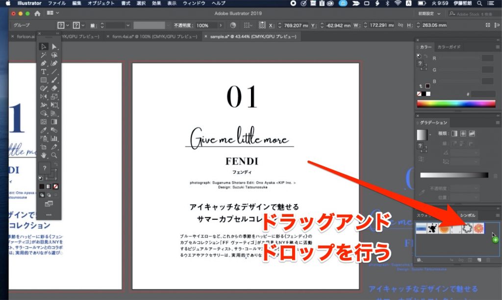The image size is (502, 300).
Task: Open Color panel options menu
Action: [497, 47]
